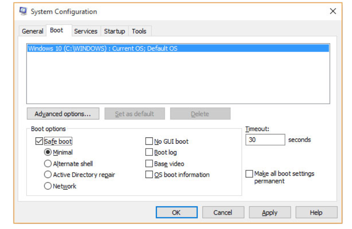Check the OS boot information box
The height and width of the screenshot is (229, 352).
(x=149, y=175)
